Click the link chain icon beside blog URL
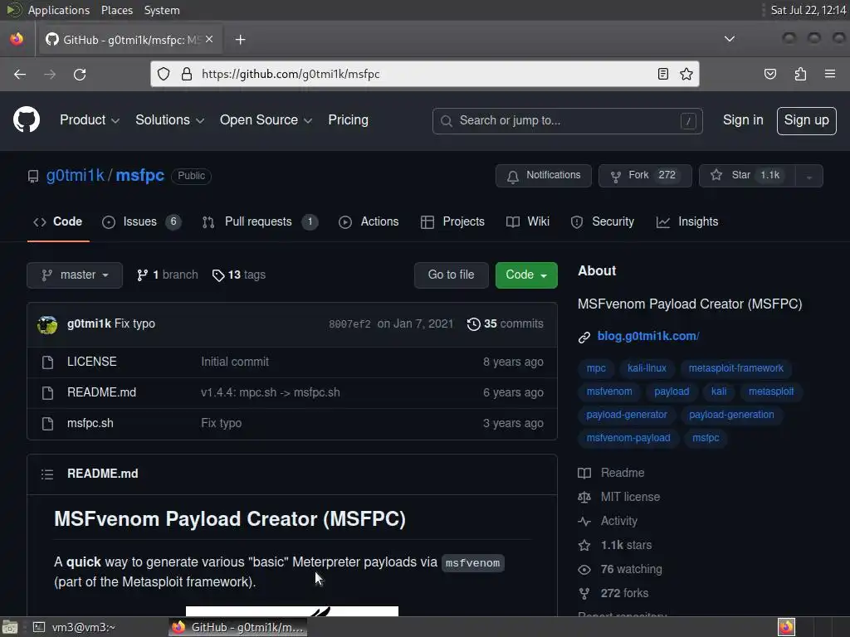This screenshot has width=850, height=637. click(x=584, y=337)
